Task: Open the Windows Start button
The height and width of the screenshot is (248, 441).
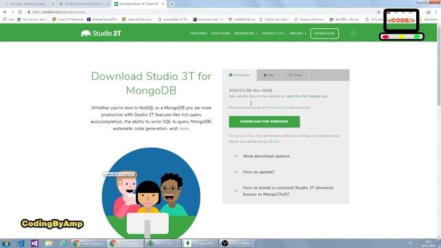Action: pos(6,243)
